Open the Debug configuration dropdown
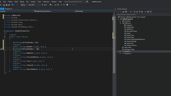Viewport: 171px width, 96px height. click(24, 5)
